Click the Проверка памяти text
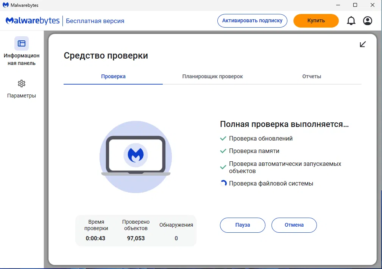382x269 pixels. [x=254, y=151]
